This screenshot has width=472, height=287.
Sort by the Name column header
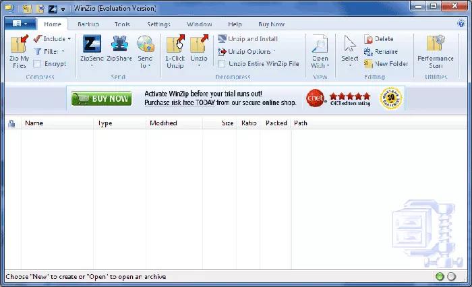[x=57, y=123]
